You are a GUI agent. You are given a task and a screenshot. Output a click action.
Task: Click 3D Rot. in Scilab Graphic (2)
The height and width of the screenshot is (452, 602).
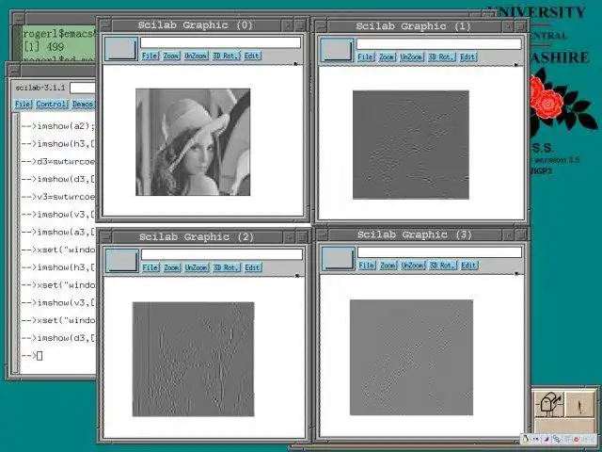(227, 267)
